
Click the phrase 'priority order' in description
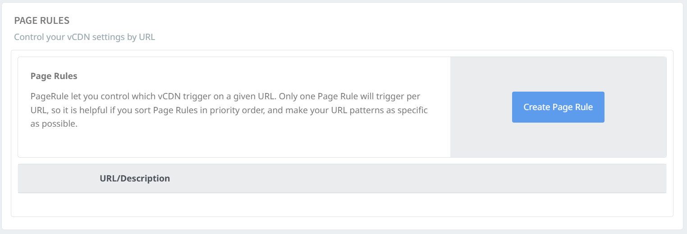232,110
